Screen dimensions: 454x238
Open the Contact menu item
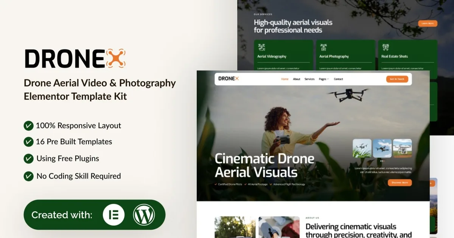coord(339,79)
